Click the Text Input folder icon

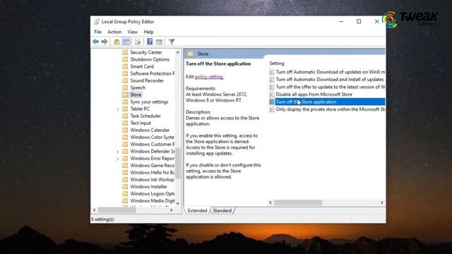tap(125, 123)
